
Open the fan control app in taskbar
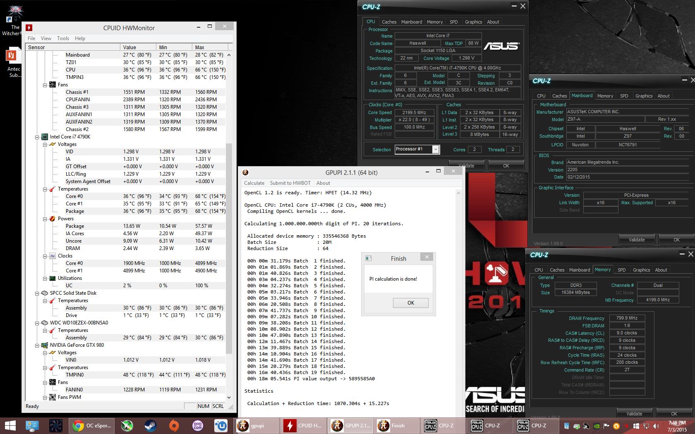[x=56, y=426]
